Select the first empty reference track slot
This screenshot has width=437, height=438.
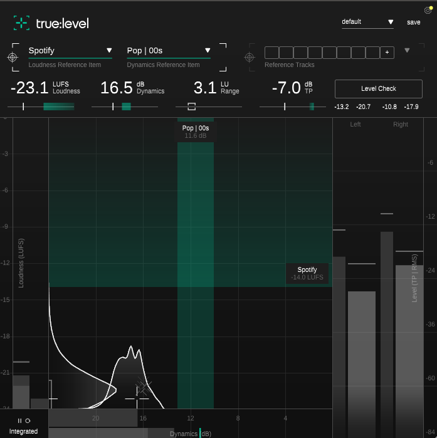[x=271, y=53]
